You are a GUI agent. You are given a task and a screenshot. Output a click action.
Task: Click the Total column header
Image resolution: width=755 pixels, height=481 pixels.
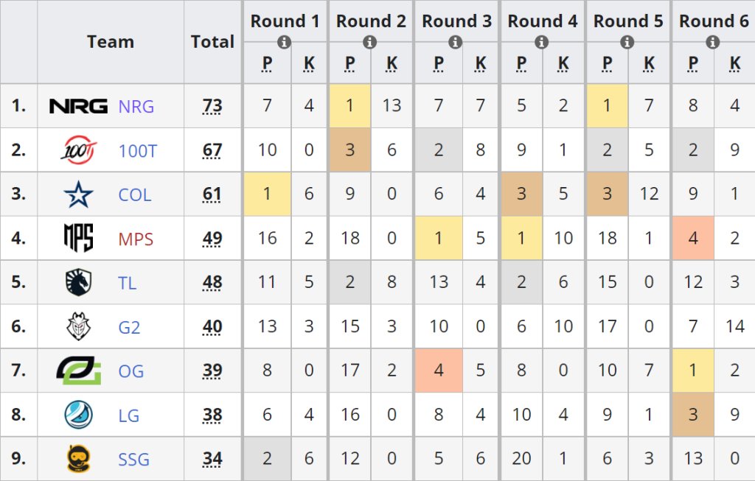[212, 42]
